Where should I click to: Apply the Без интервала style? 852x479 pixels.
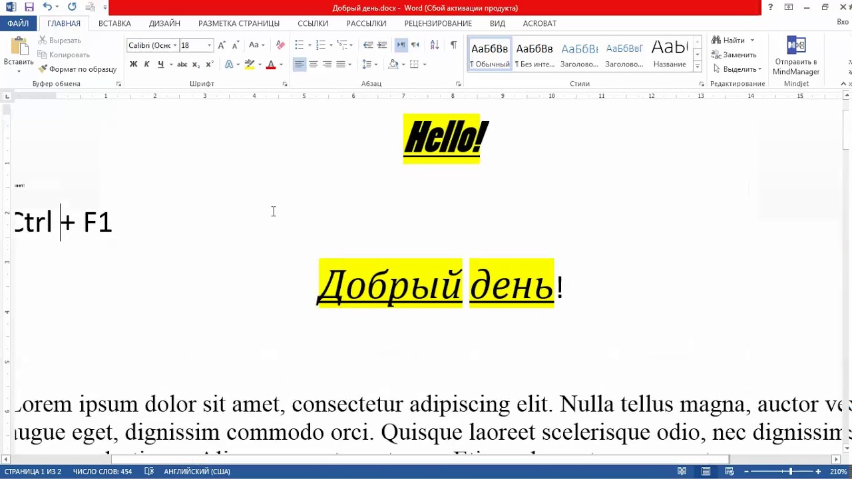(x=534, y=54)
